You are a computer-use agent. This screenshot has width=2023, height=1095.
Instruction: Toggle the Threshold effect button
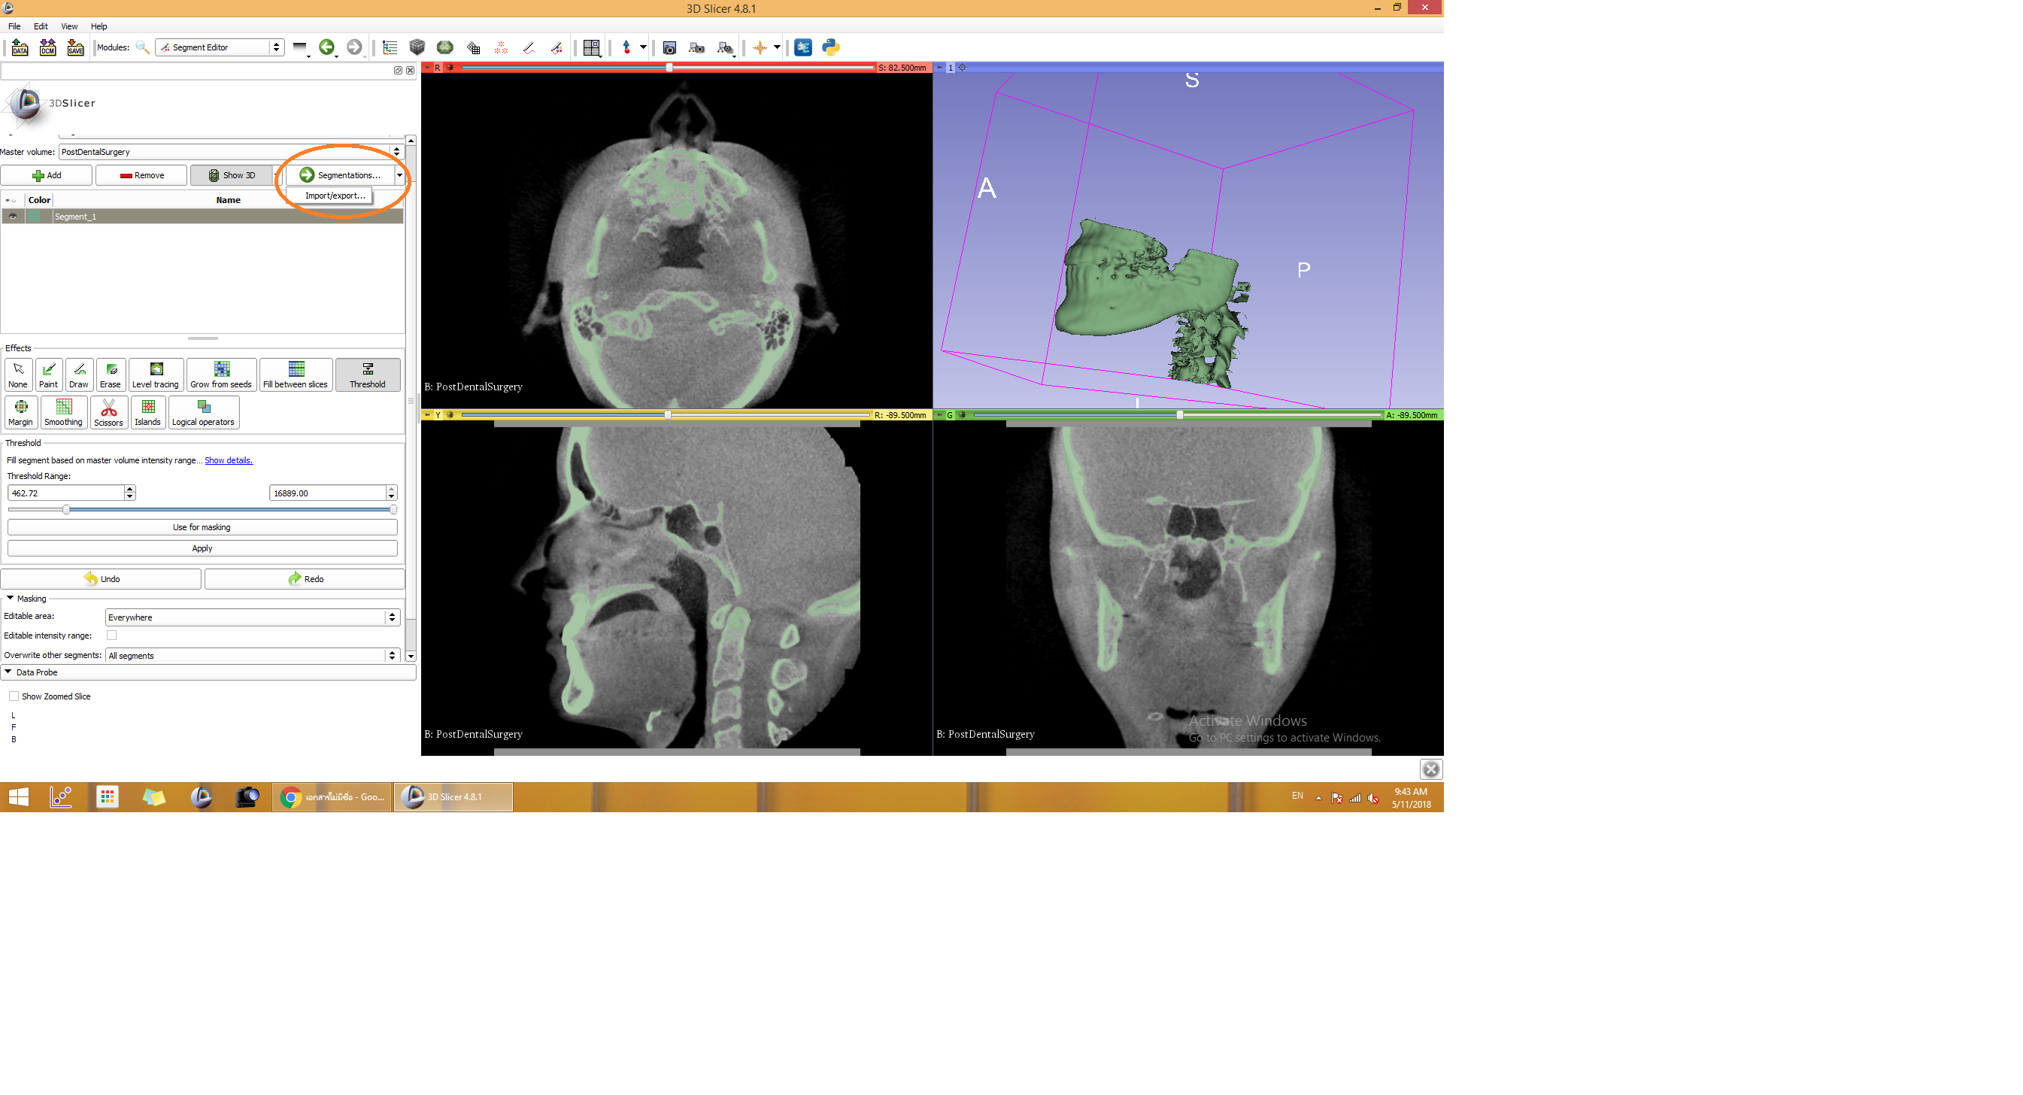coord(368,375)
